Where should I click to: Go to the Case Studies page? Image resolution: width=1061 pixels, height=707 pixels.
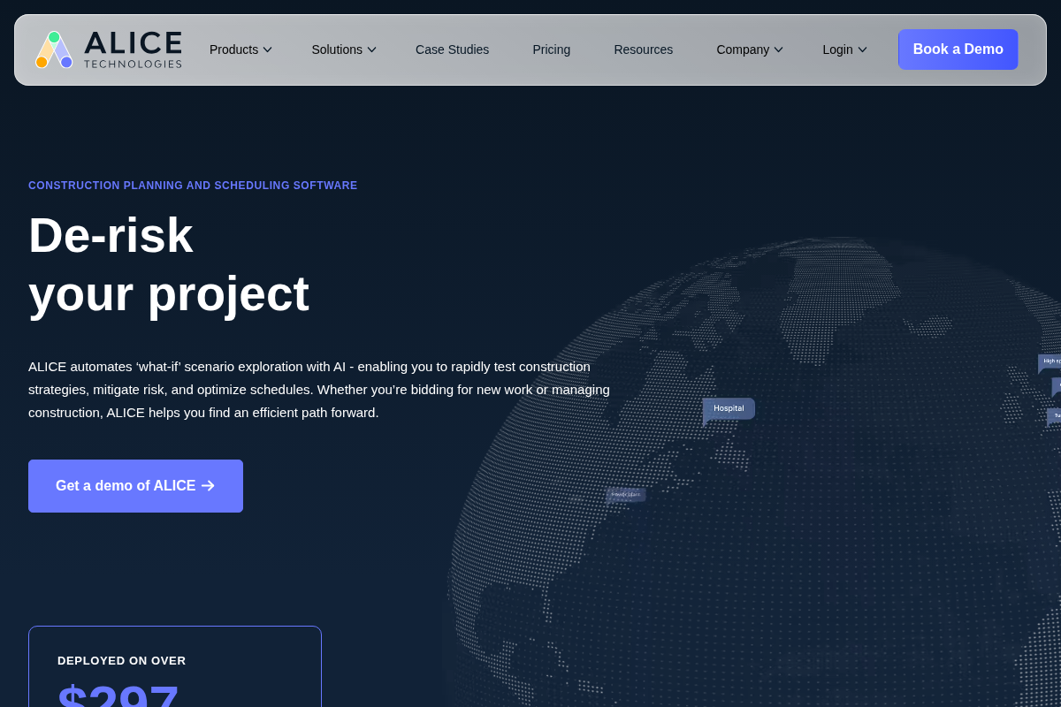[x=452, y=49]
